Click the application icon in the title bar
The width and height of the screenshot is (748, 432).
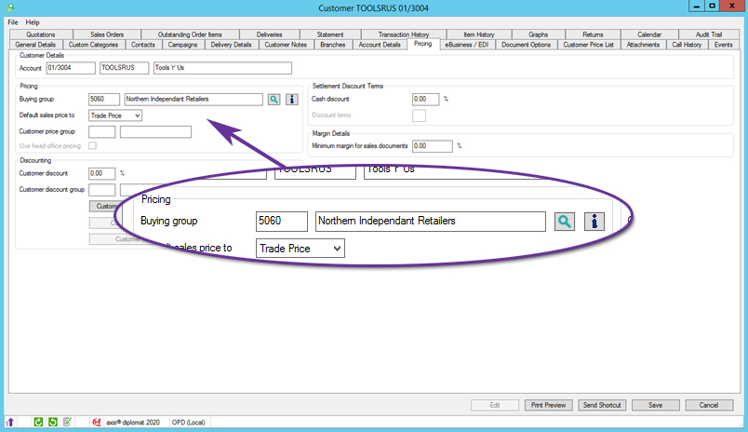(x=10, y=7)
